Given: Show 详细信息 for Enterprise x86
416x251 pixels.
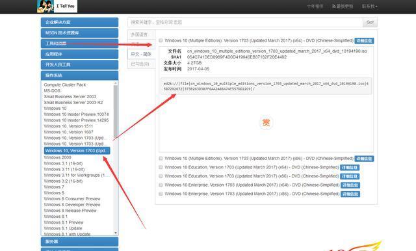Looking at the screenshot, I should (350, 194).
